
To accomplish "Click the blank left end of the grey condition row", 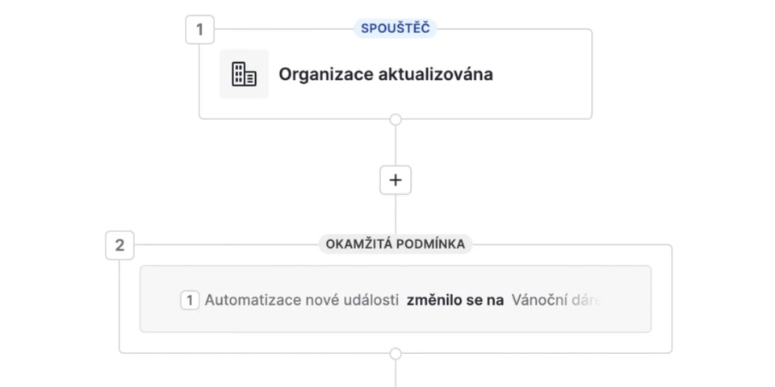I will (x=159, y=300).
